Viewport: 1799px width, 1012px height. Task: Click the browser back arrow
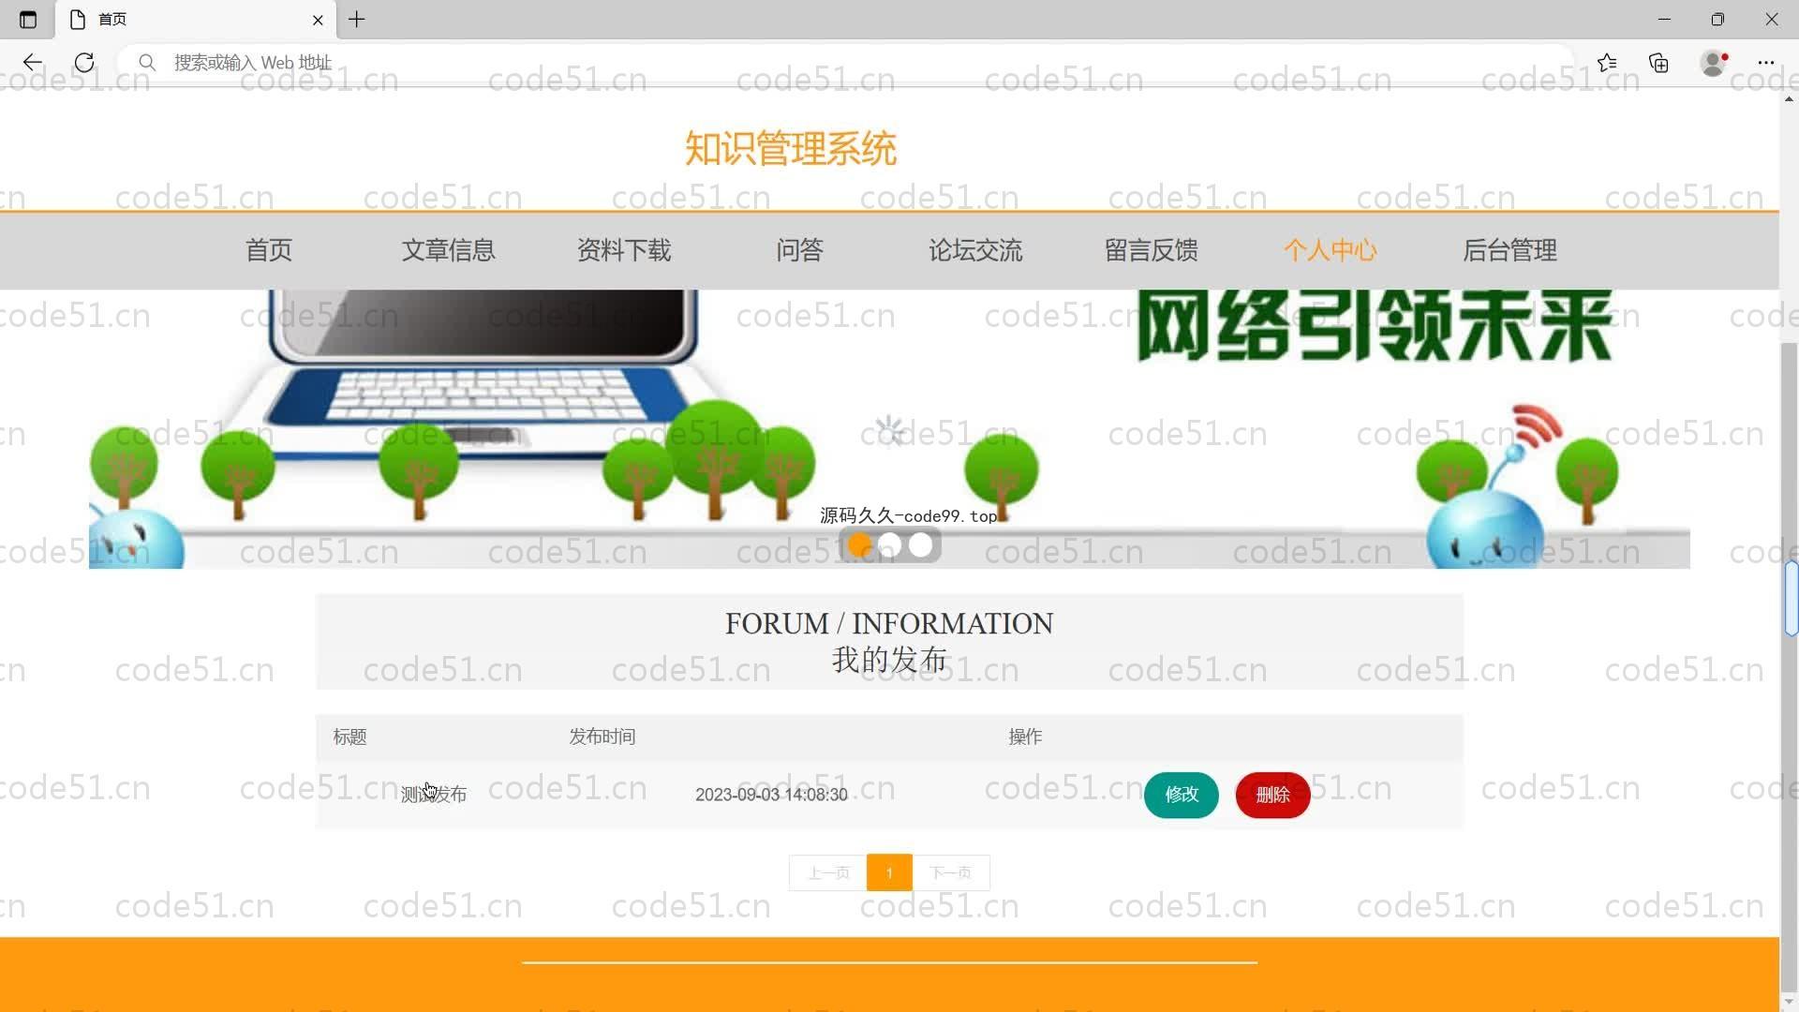(x=33, y=63)
